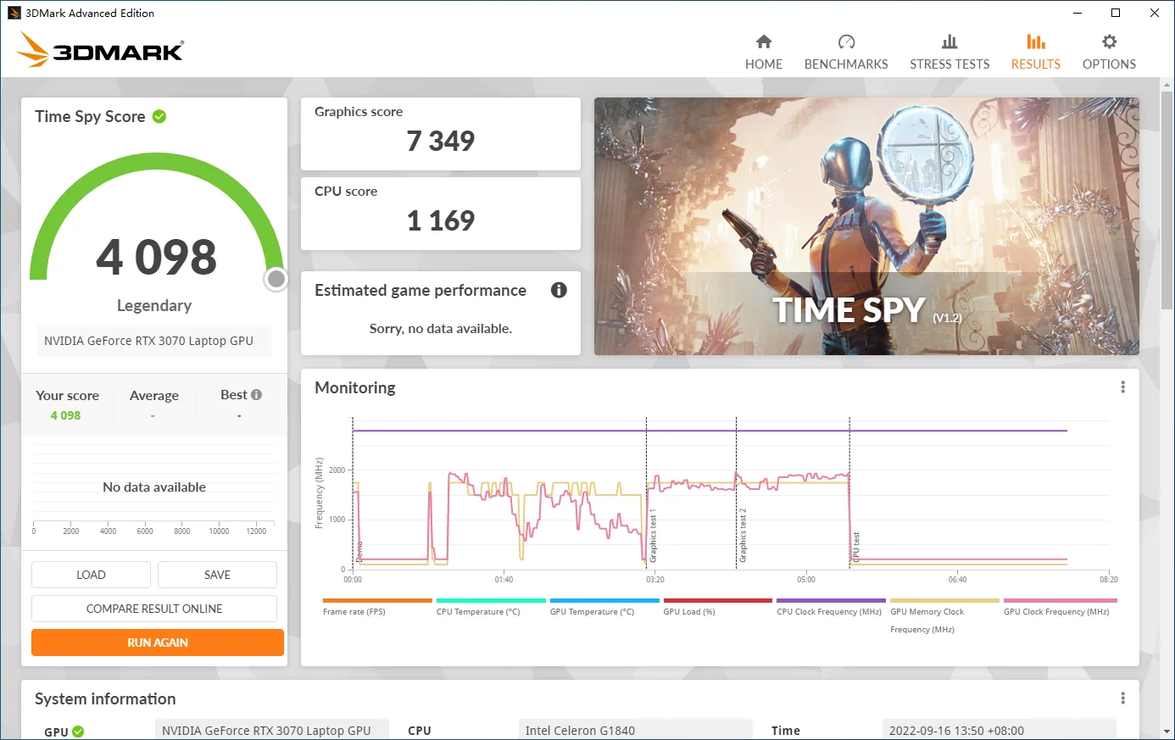Click the scrollbar up arrow
Viewport: 1175px width, 740px height.
(x=1167, y=84)
